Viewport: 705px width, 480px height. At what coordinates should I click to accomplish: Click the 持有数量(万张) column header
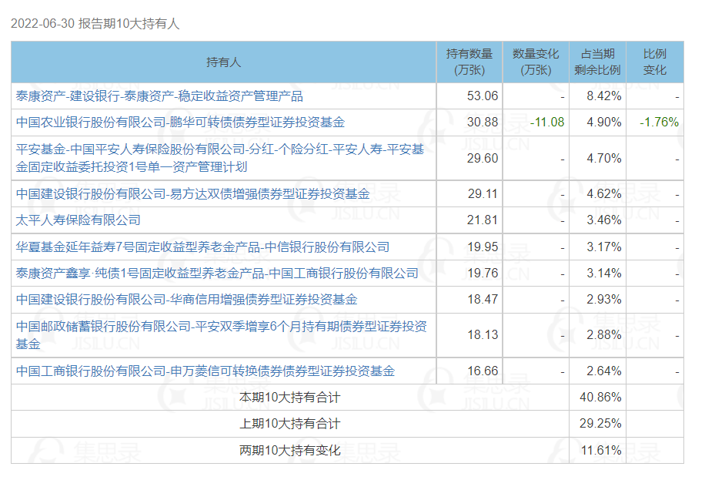click(469, 62)
